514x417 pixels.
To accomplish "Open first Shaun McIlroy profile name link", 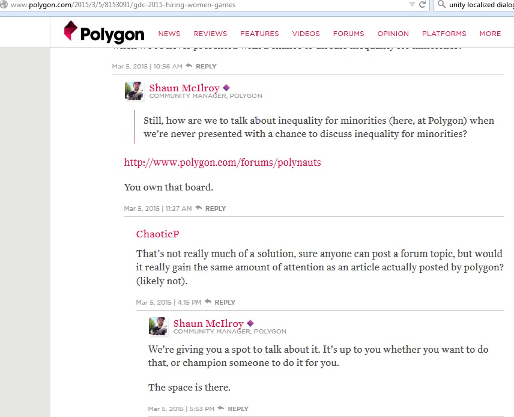I will (x=184, y=88).
